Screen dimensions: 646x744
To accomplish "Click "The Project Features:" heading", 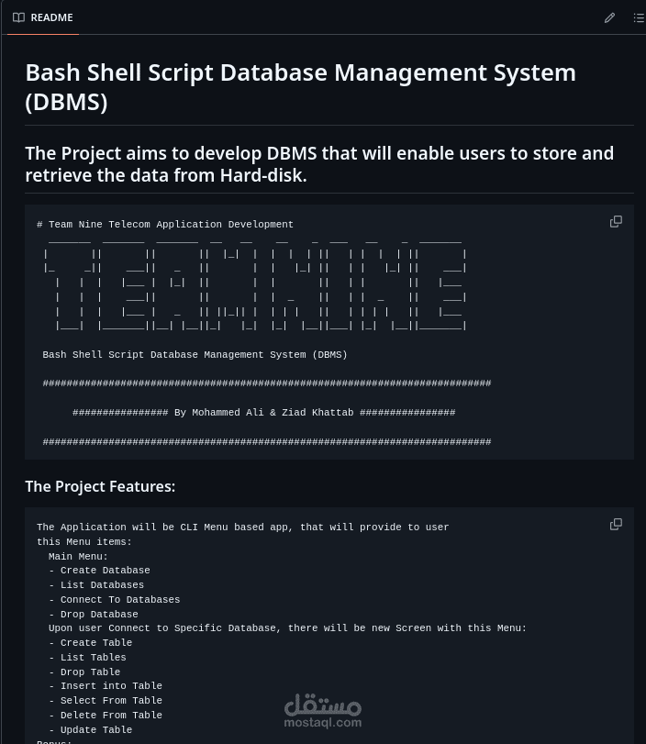I will coord(100,486).
